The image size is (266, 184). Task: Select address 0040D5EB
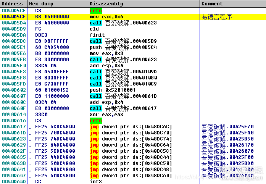pos(14,60)
